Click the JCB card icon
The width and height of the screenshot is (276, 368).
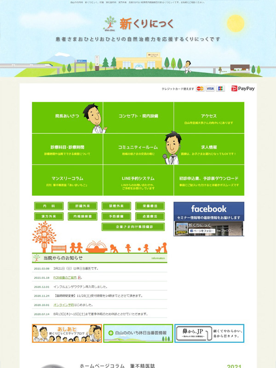pos(220,88)
